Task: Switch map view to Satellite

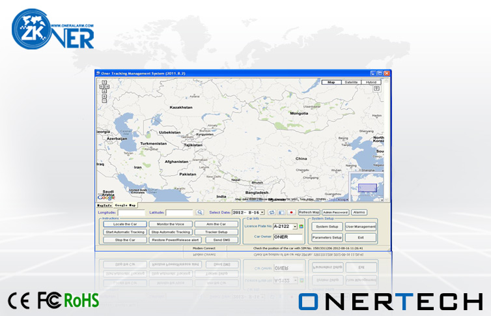Action: tap(351, 82)
